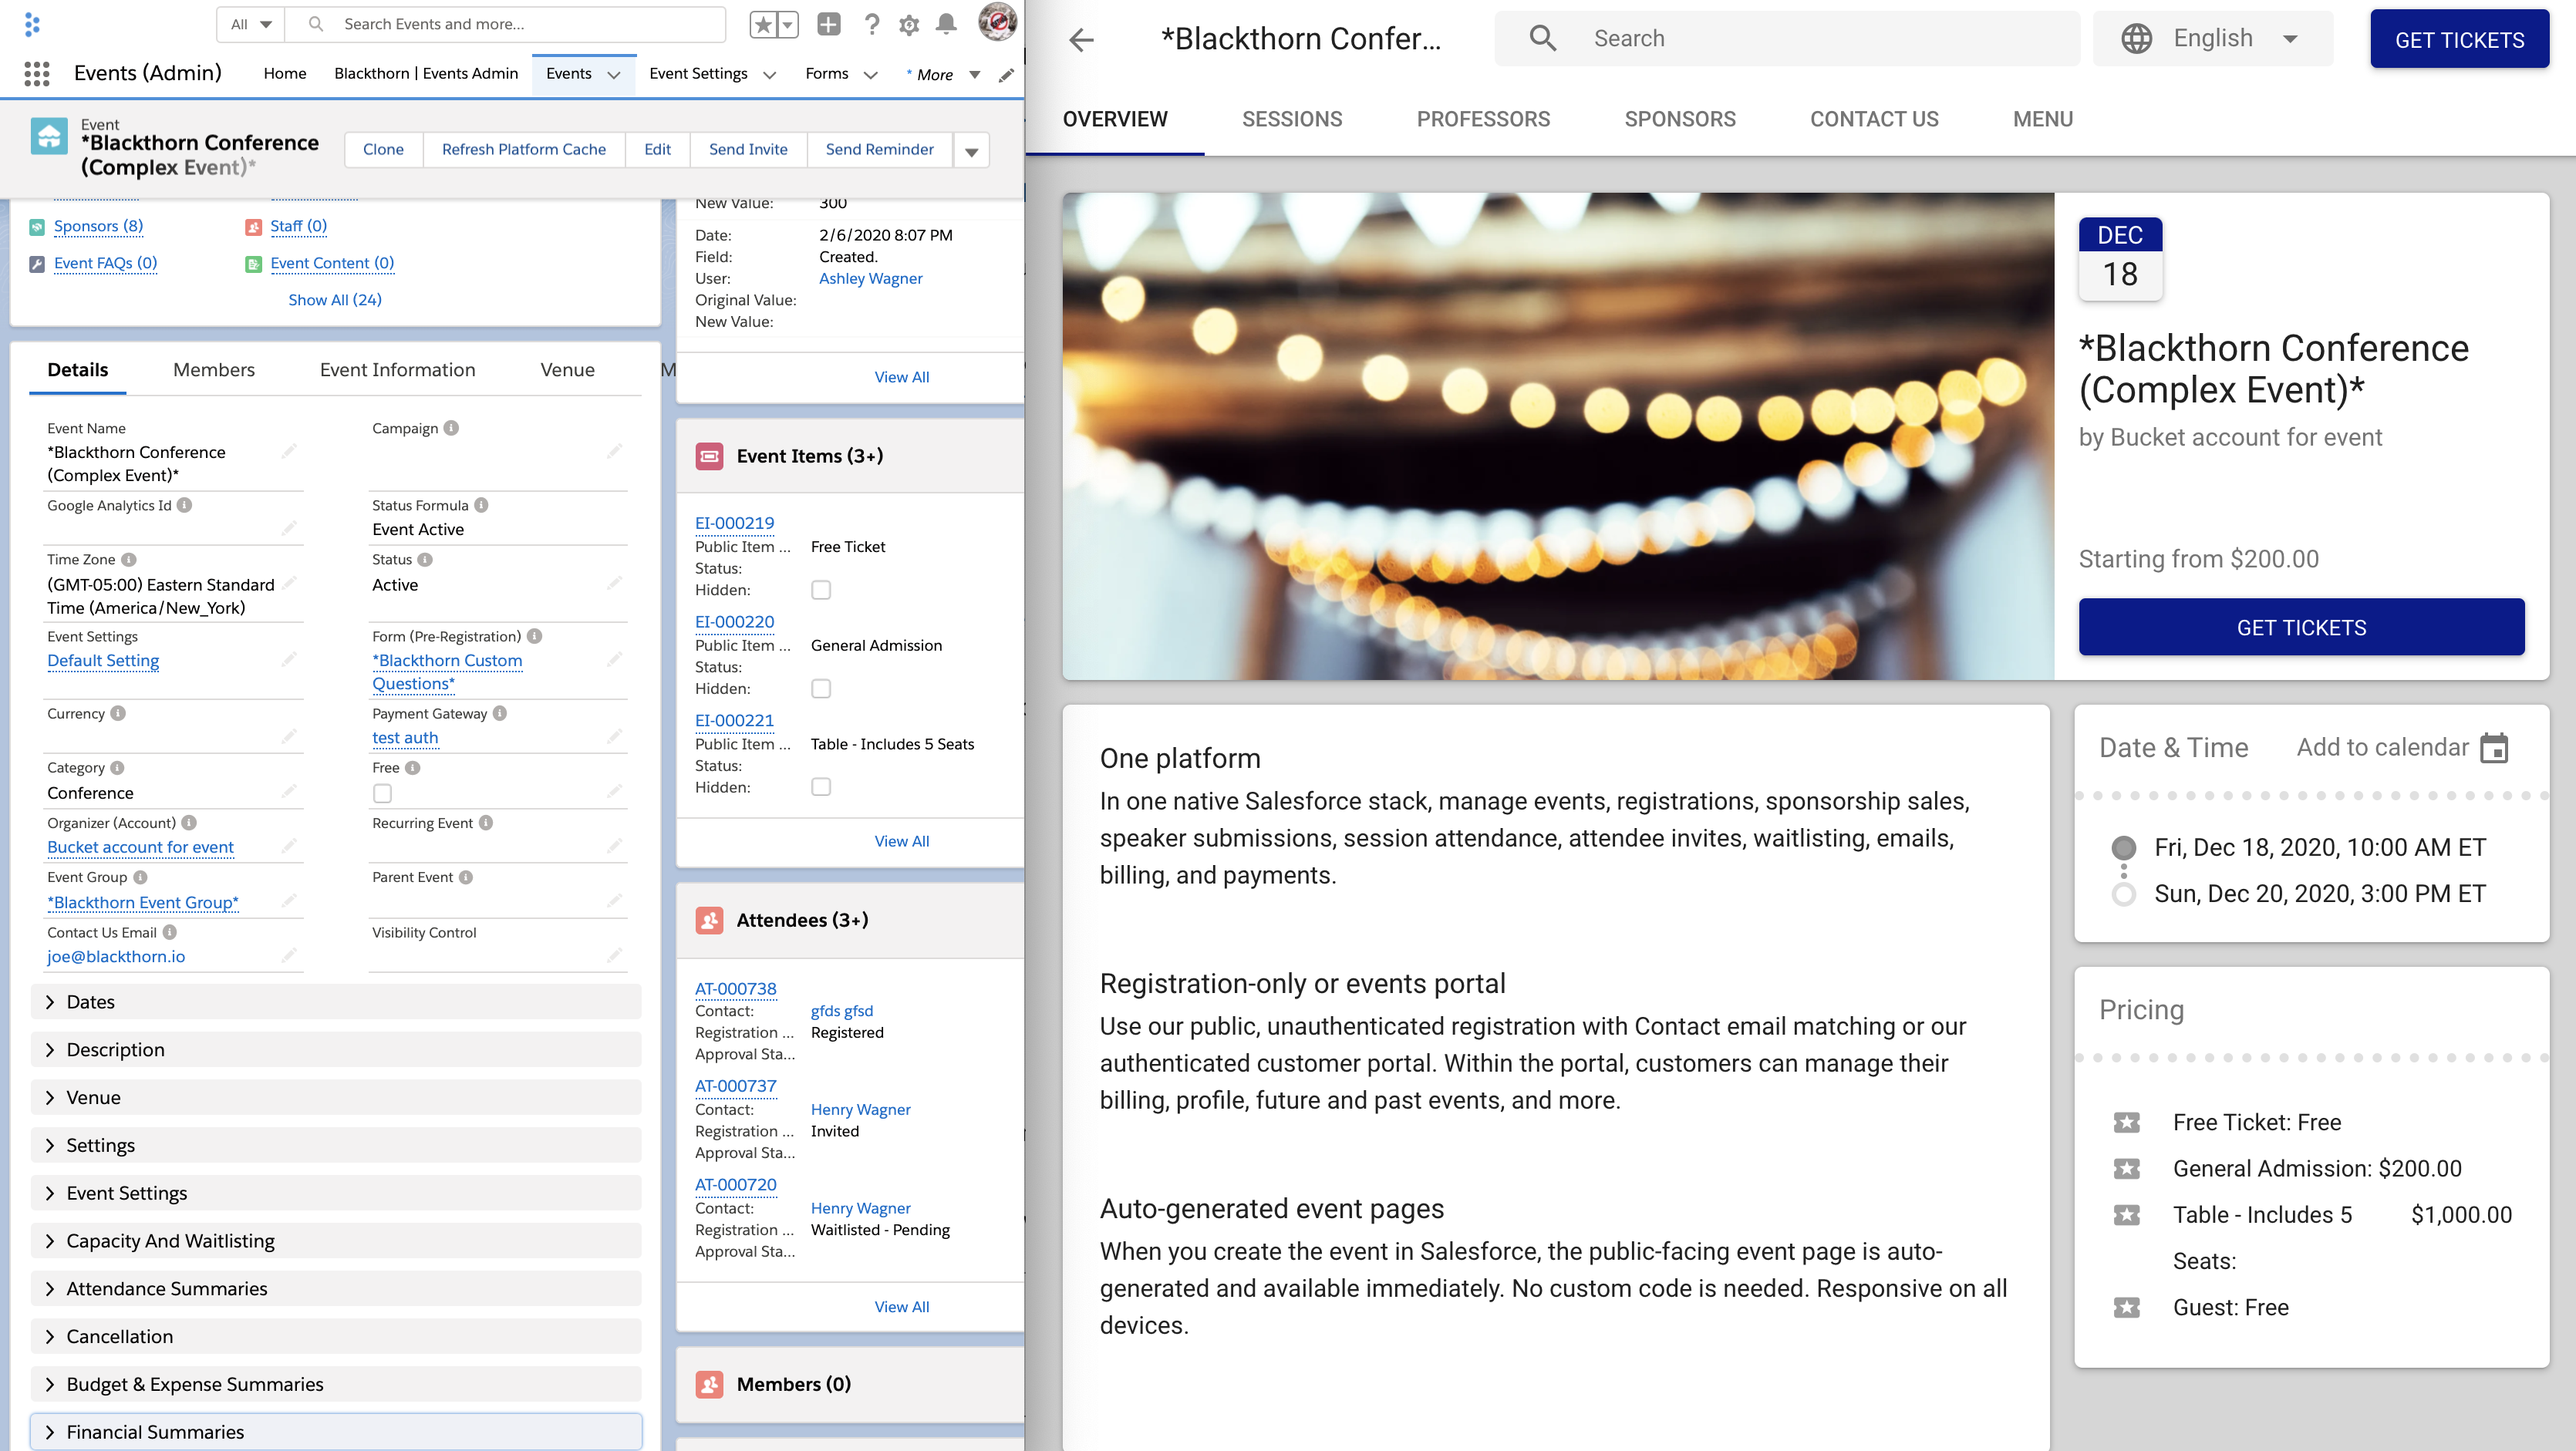Open the Favorites list dropdown arrow

click(x=788, y=24)
